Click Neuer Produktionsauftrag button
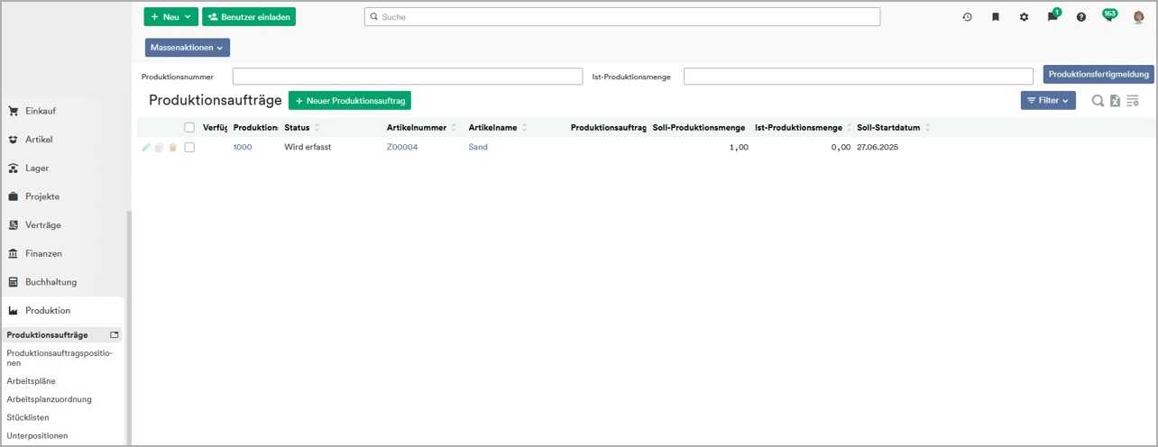1158x447 pixels. 349,101
